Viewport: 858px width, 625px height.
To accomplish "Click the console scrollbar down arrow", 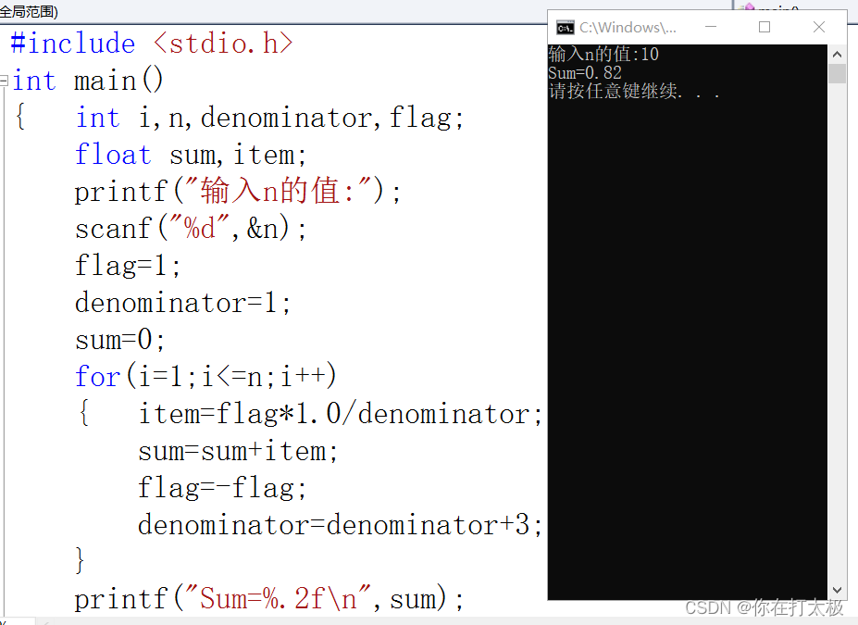I will coord(837,590).
